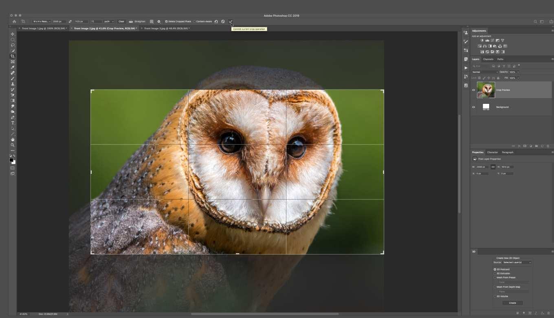Open Adjustments panel menu
This screenshot has height=318, width=554.
coord(552,31)
